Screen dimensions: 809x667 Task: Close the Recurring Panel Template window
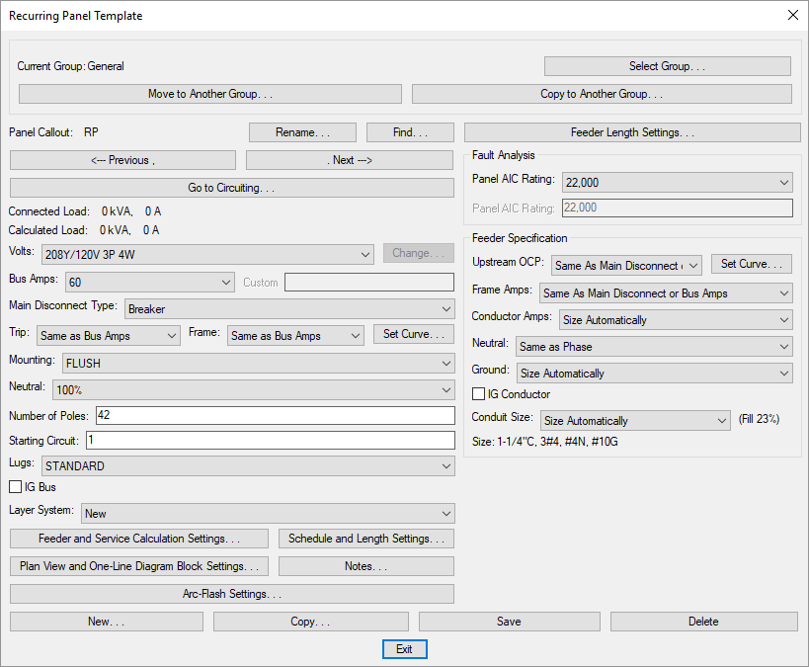(x=793, y=15)
